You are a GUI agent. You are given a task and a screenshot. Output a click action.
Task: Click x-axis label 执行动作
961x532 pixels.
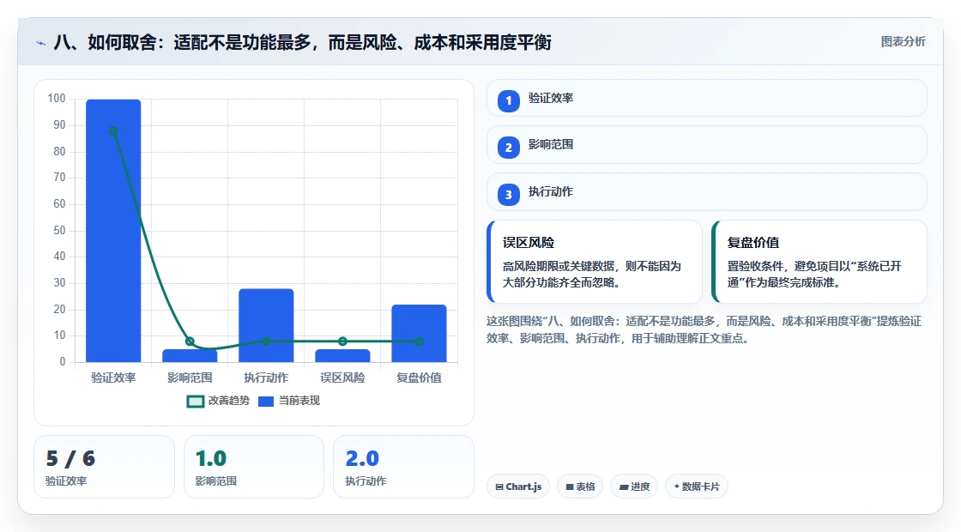(266, 378)
